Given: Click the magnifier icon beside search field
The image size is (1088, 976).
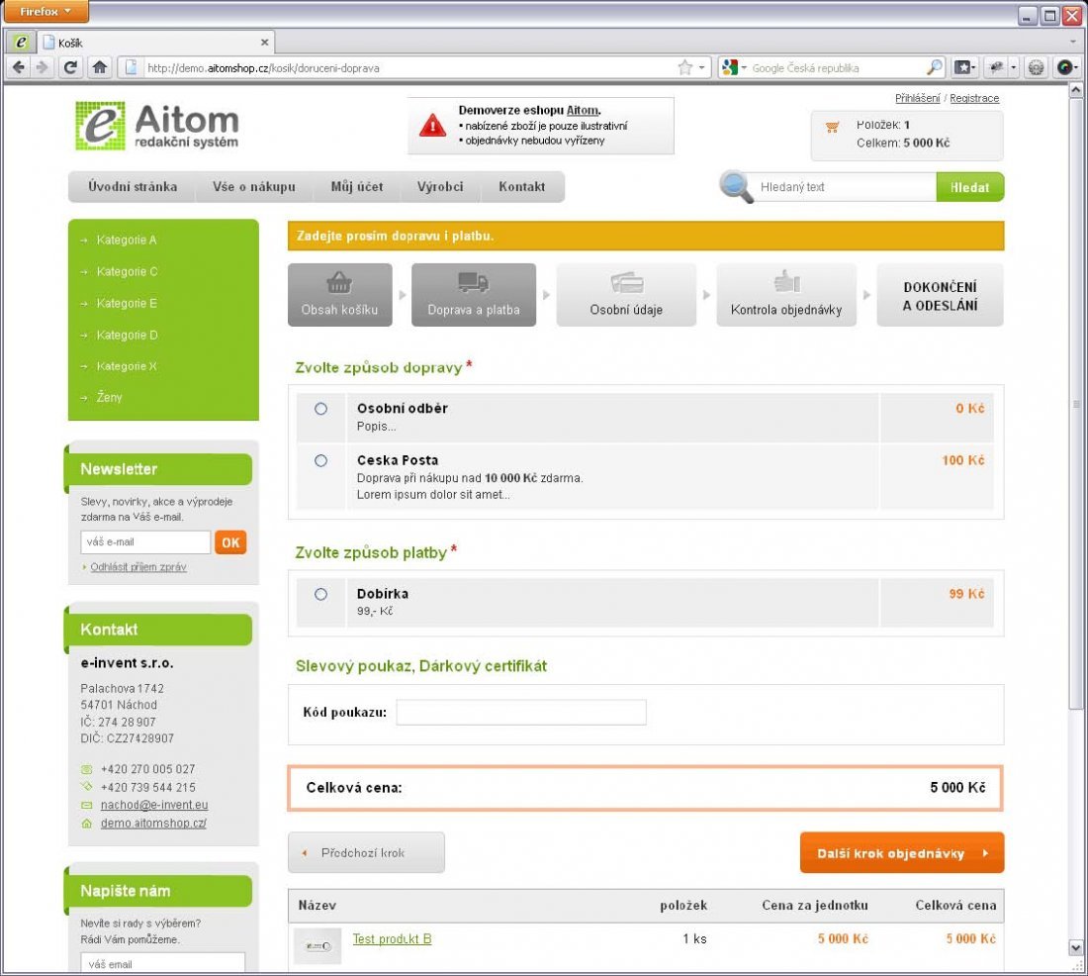Looking at the screenshot, I should click(x=736, y=187).
